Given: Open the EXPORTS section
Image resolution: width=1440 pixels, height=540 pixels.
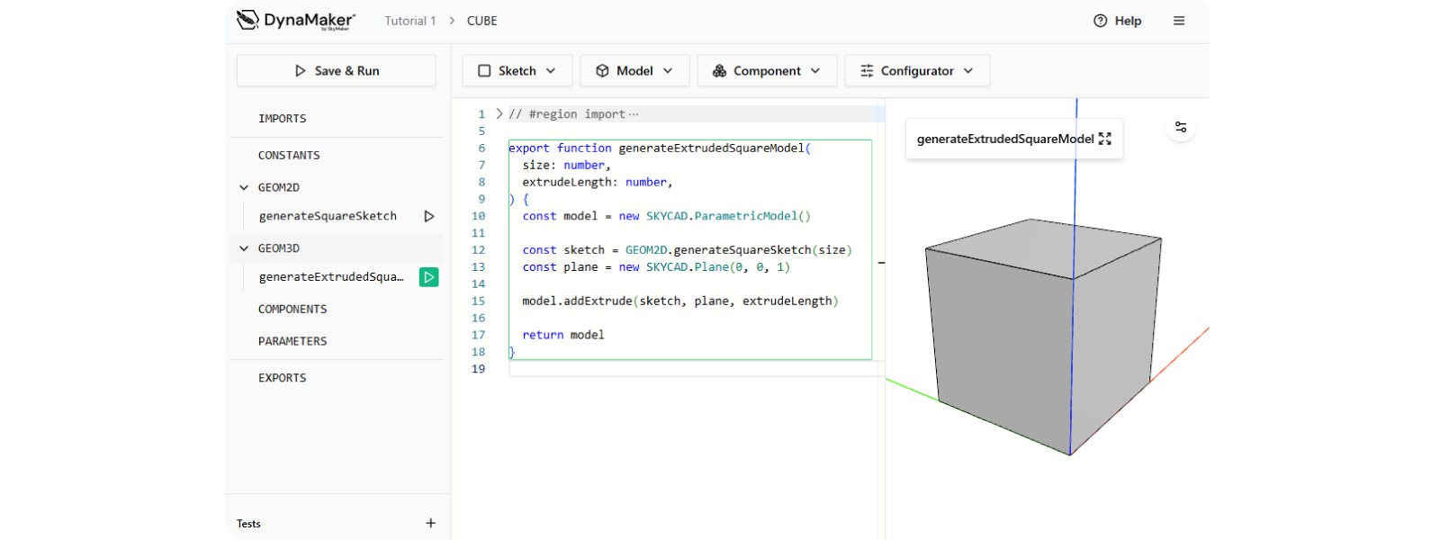Looking at the screenshot, I should pos(283,378).
